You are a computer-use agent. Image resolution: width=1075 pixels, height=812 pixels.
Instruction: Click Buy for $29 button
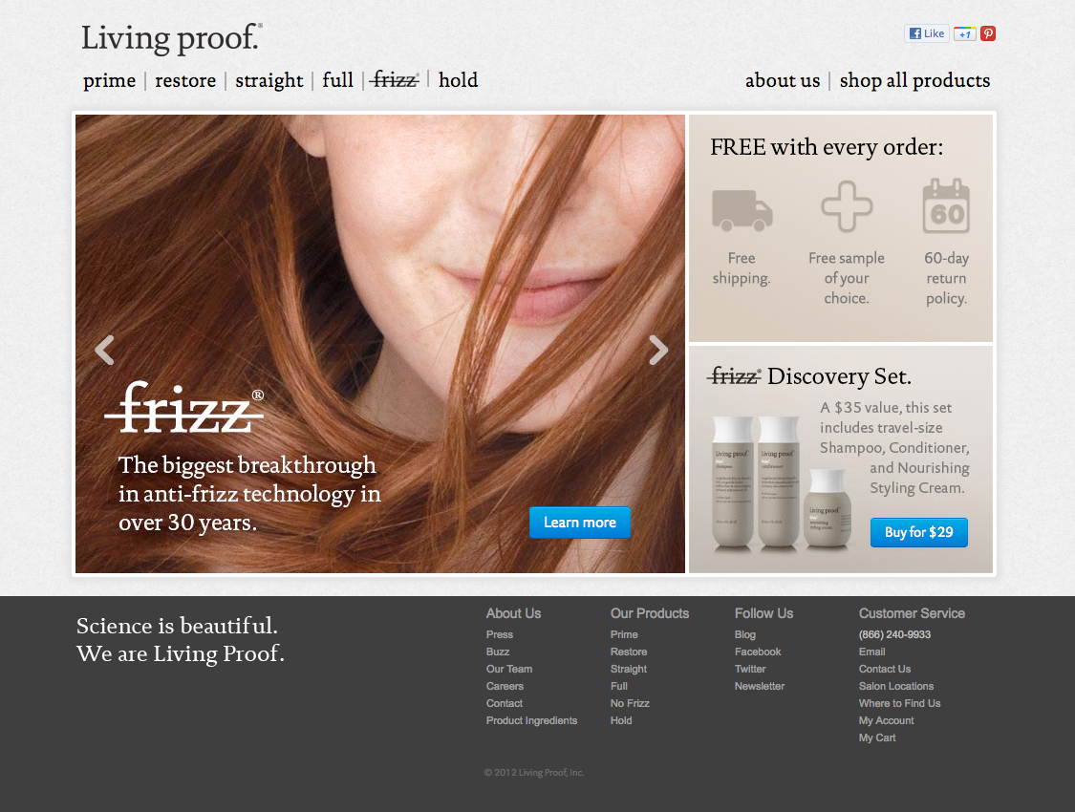click(918, 532)
